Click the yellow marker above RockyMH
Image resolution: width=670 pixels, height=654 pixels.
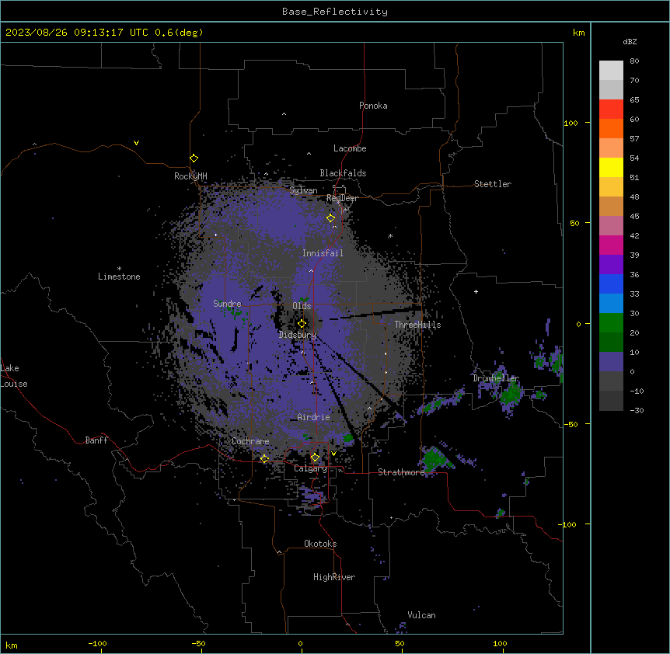[194, 158]
